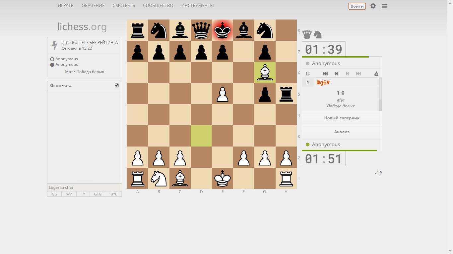Select the Bg6# move in move list
Image resolution: width=453 pixels, height=254 pixels.
coord(323,83)
